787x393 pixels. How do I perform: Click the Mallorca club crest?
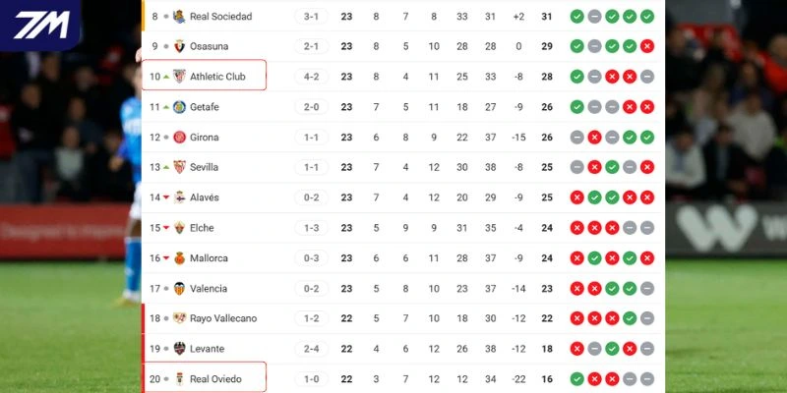click(179, 258)
